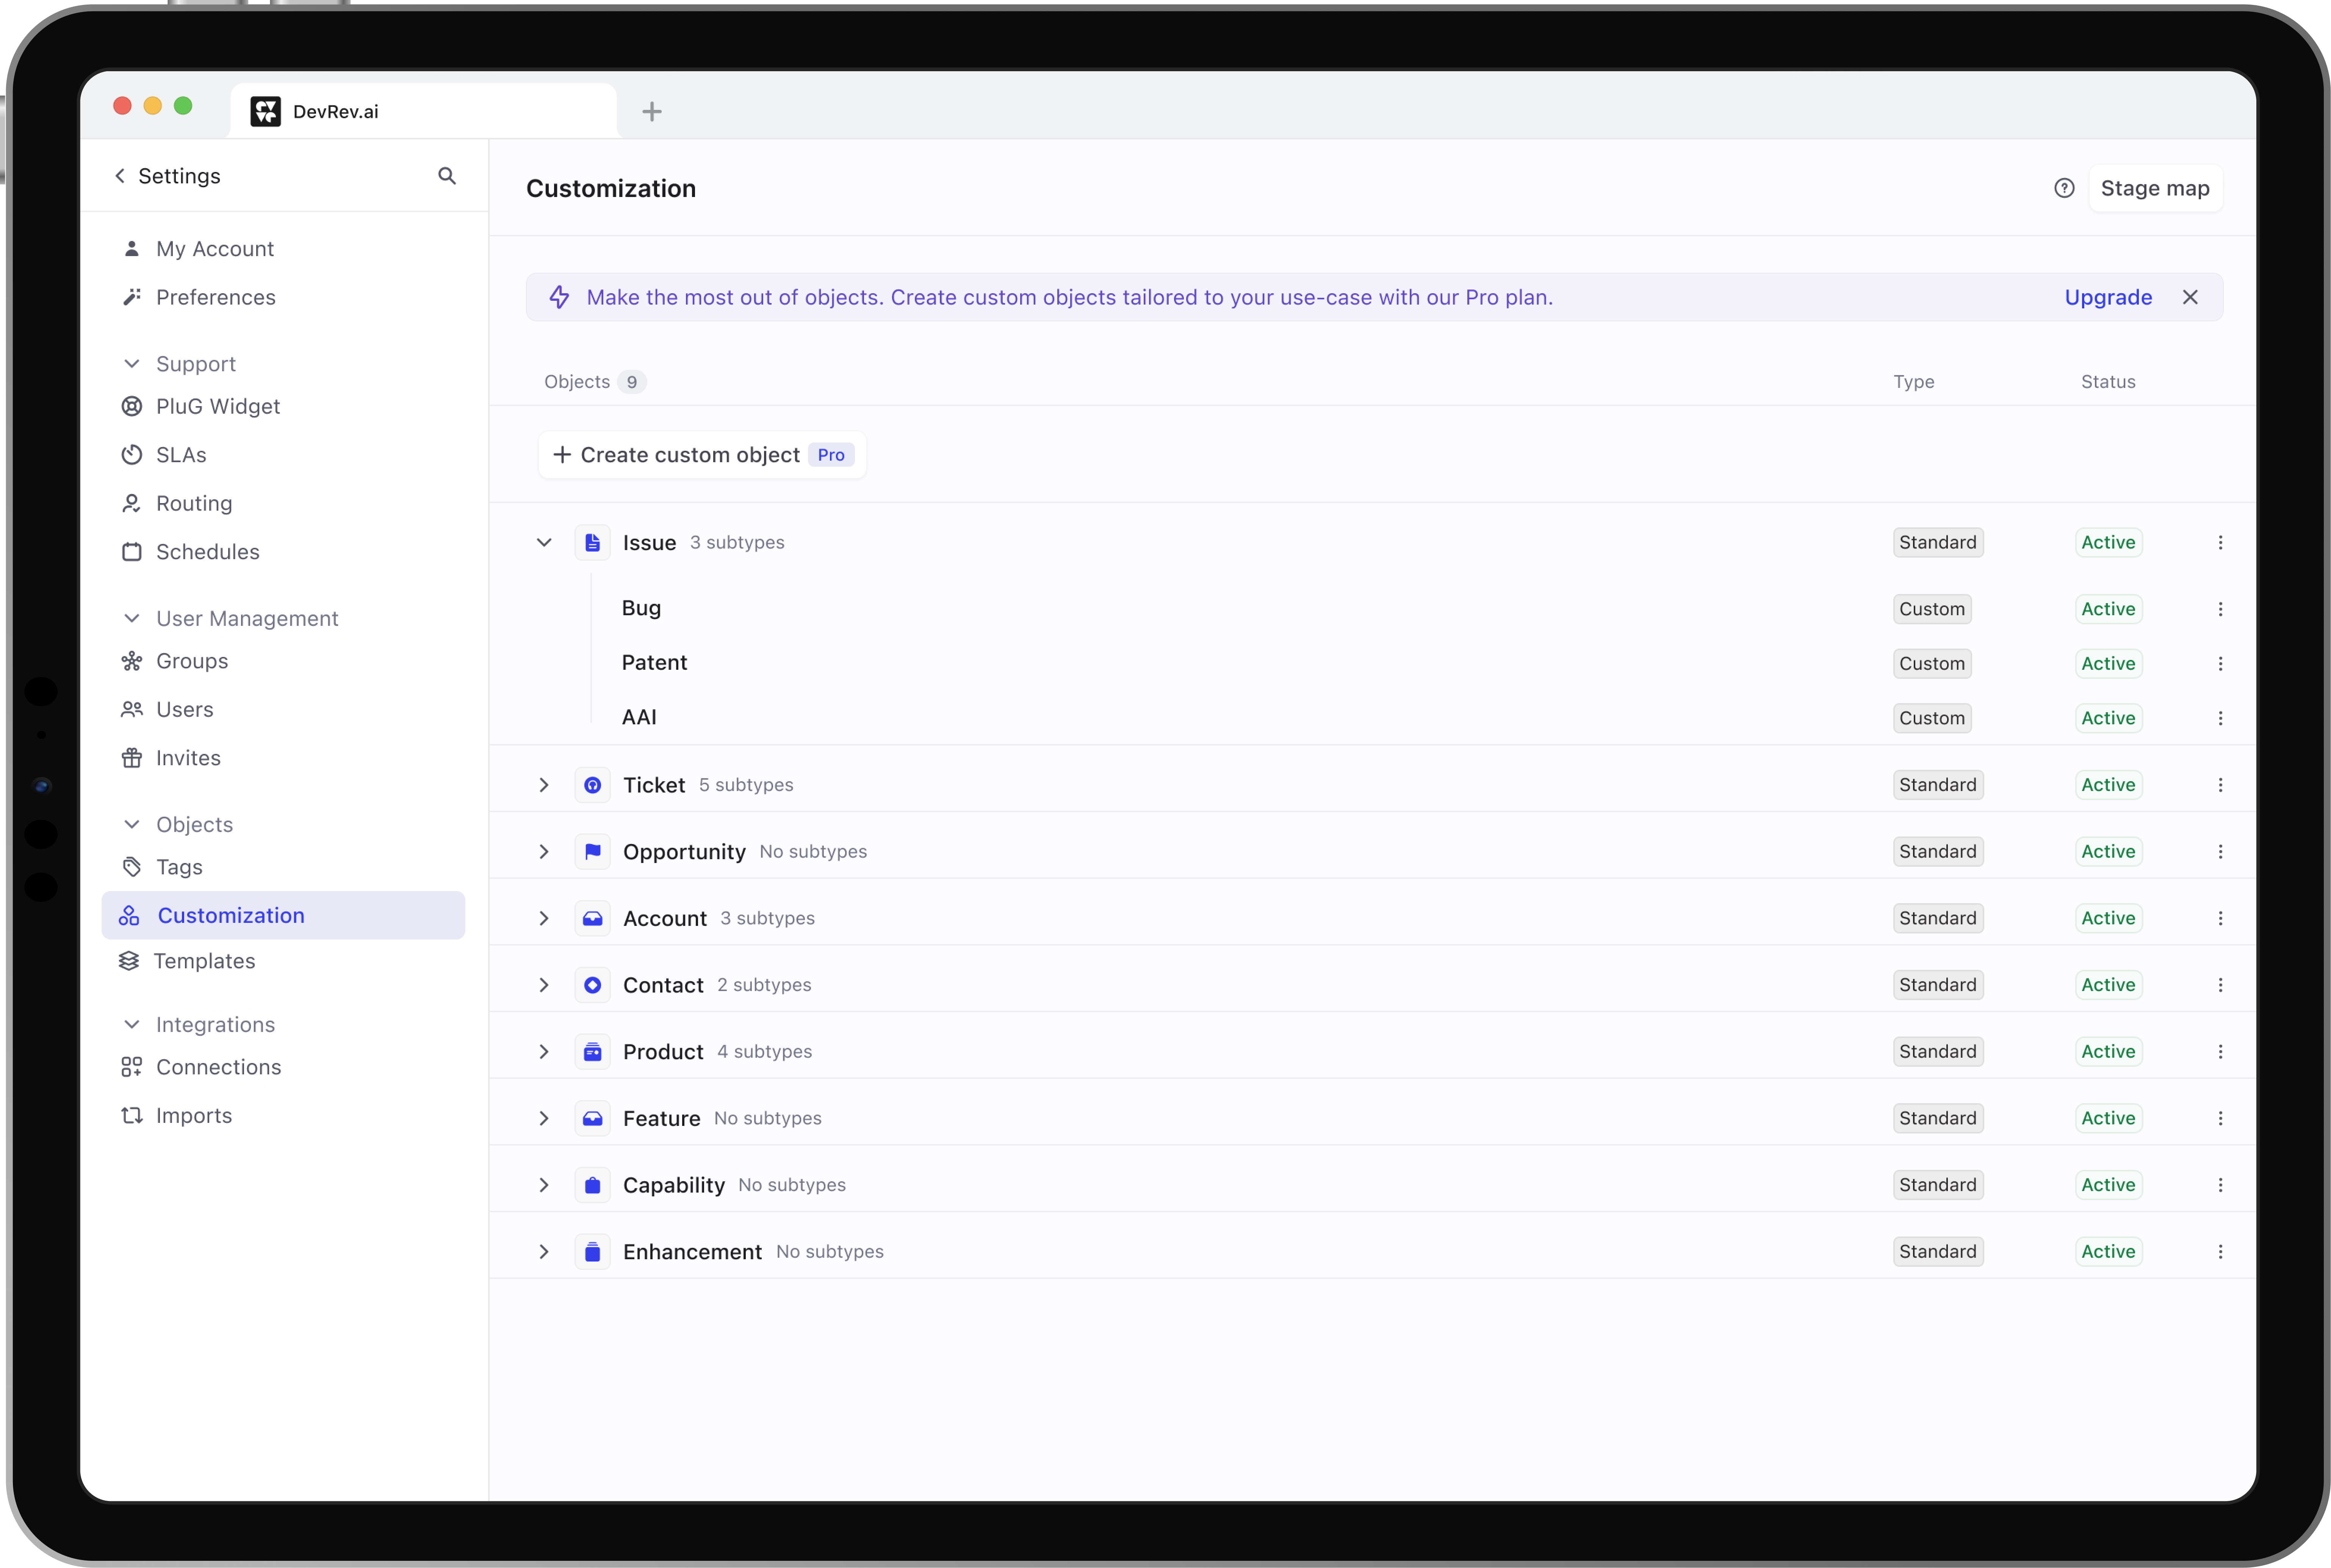The height and width of the screenshot is (1568, 2331).
Task: Expand the Account subtypes
Action: 544,918
